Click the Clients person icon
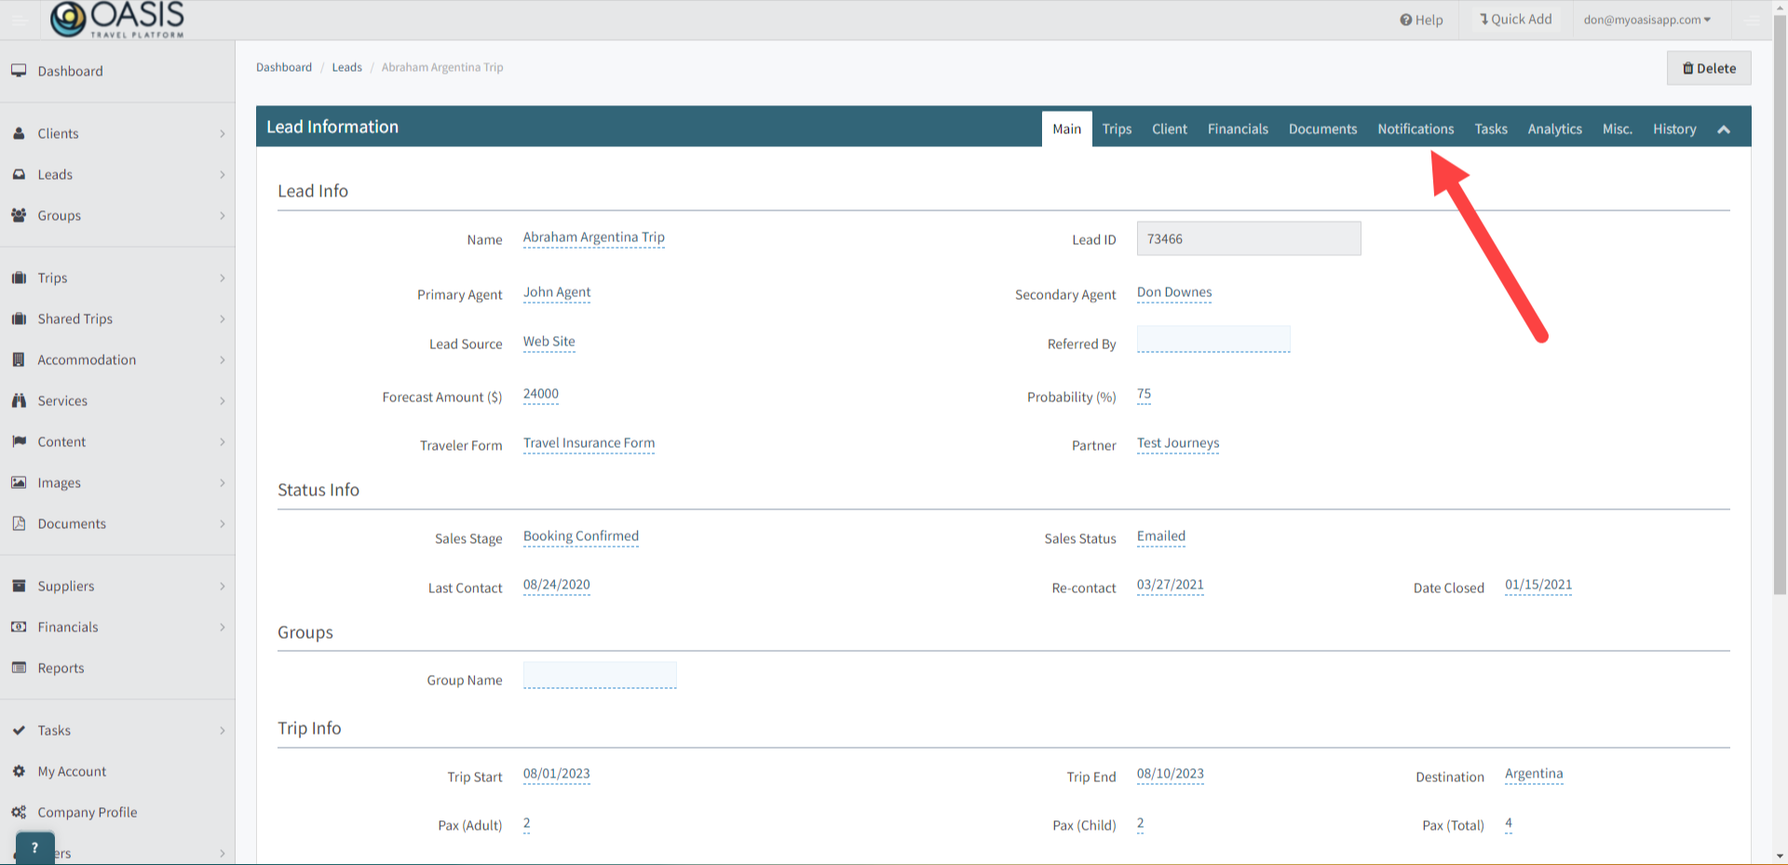The width and height of the screenshot is (1788, 865). tap(19, 133)
